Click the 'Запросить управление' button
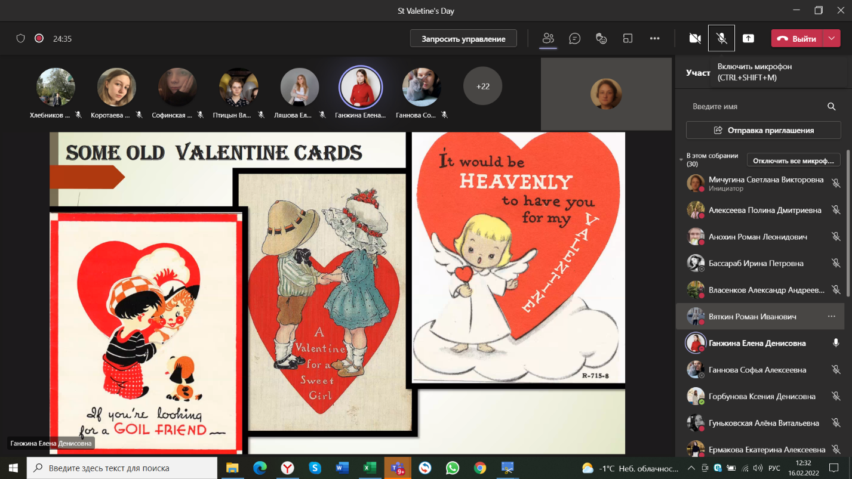The height and width of the screenshot is (479, 852). [x=463, y=39]
